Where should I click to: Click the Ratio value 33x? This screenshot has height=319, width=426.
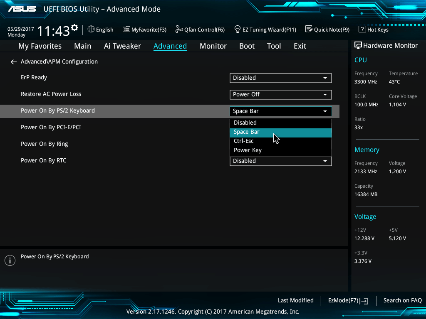point(358,128)
